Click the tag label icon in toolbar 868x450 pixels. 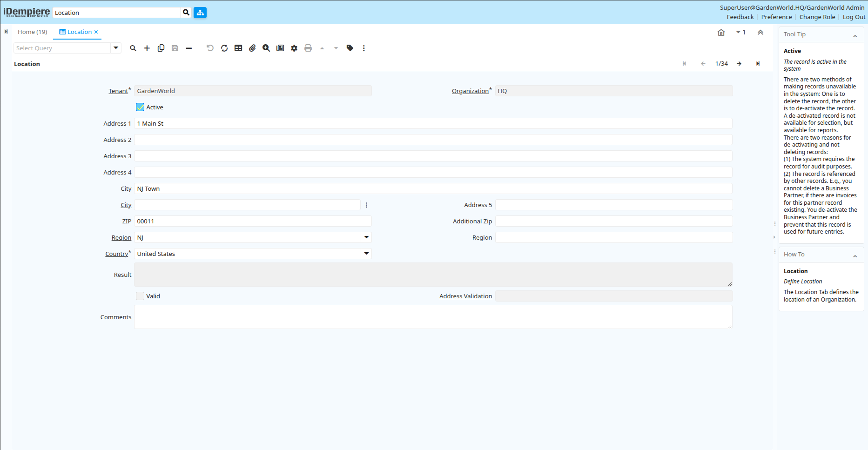click(350, 48)
